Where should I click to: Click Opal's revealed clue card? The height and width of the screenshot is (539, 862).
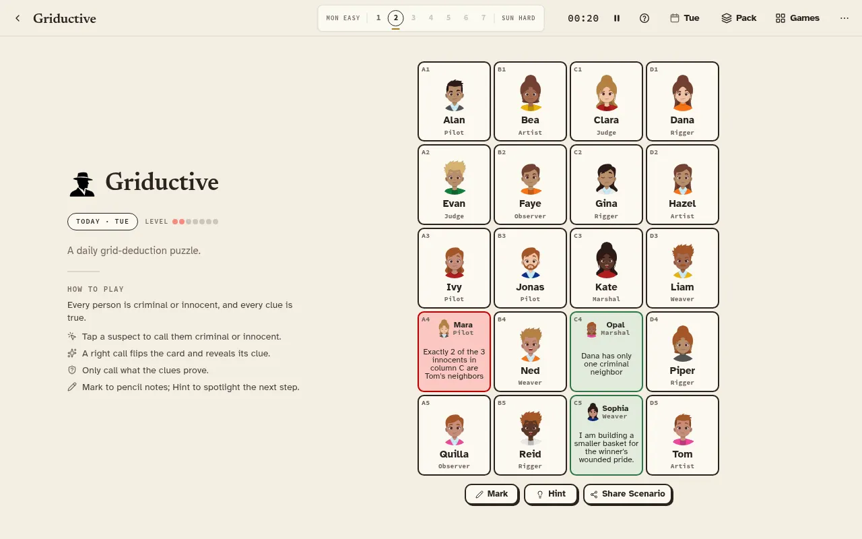[x=606, y=352]
